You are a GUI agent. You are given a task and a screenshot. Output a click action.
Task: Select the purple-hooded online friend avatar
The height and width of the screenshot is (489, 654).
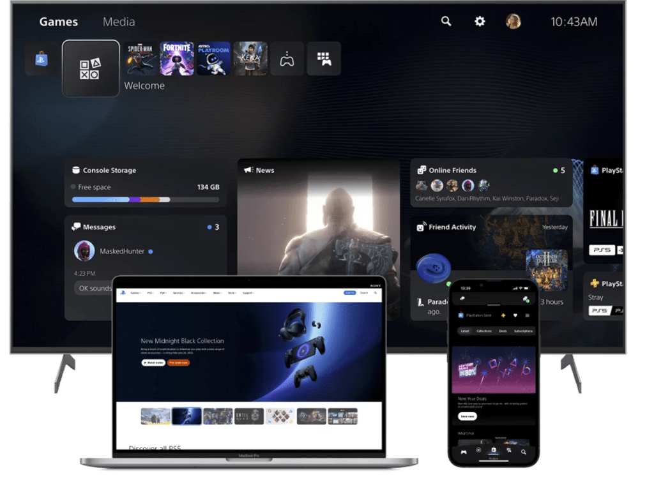click(468, 185)
